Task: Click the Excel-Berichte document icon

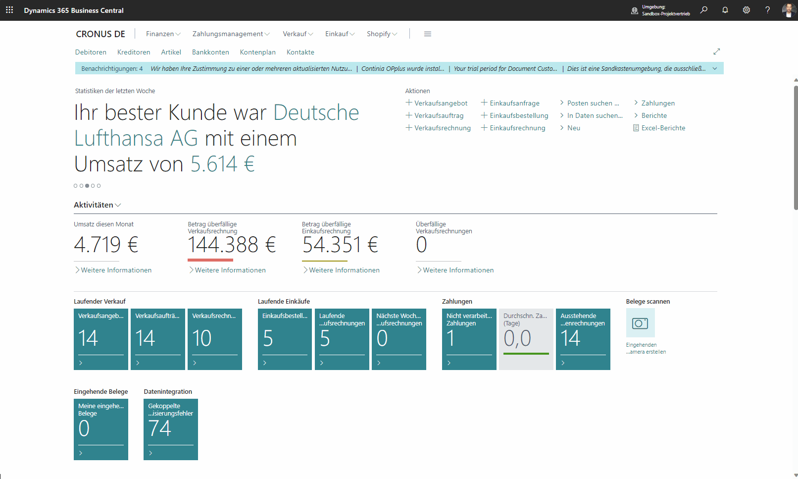Action: (x=636, y=128)
